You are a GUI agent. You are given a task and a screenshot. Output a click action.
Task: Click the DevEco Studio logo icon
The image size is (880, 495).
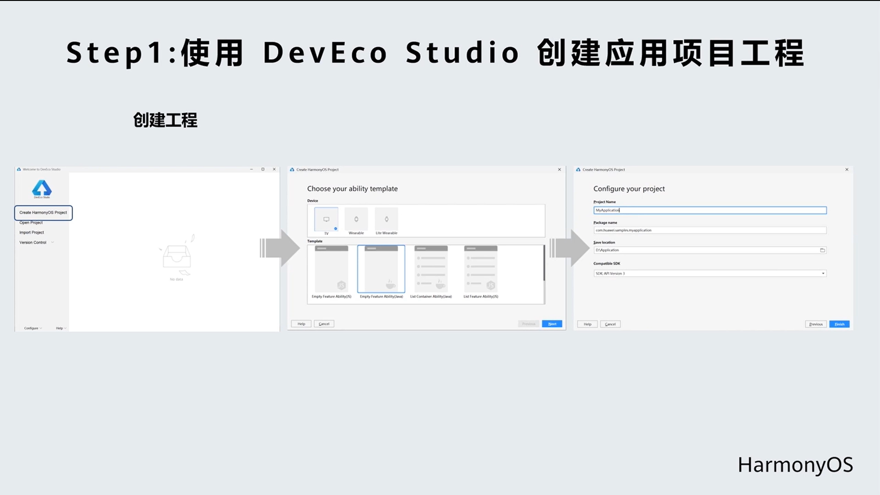pyautogui.click(x=42, y=189)
